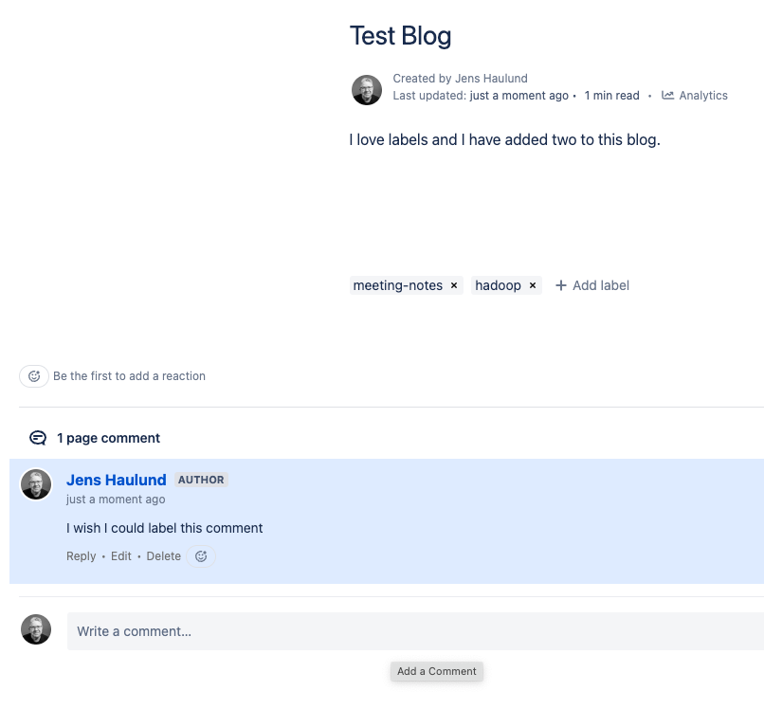Click the page comment speech bubble icon
The height and width of the screenshot is (709, 764).
(38, 438)
